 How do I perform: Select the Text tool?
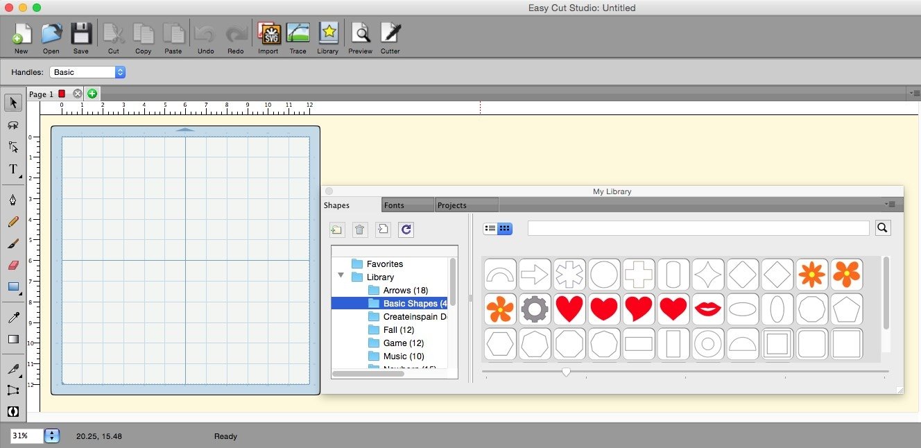[13, 169]
